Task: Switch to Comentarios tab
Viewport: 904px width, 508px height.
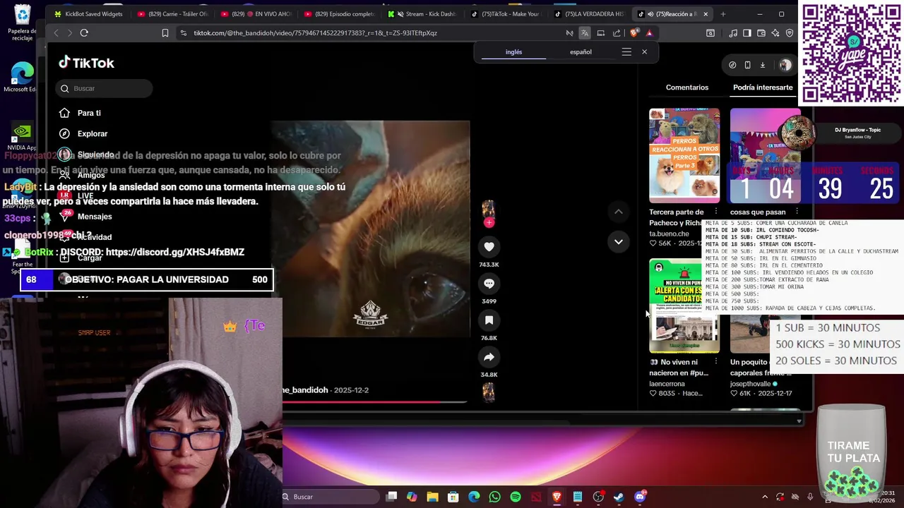Action: coord(686,87)
